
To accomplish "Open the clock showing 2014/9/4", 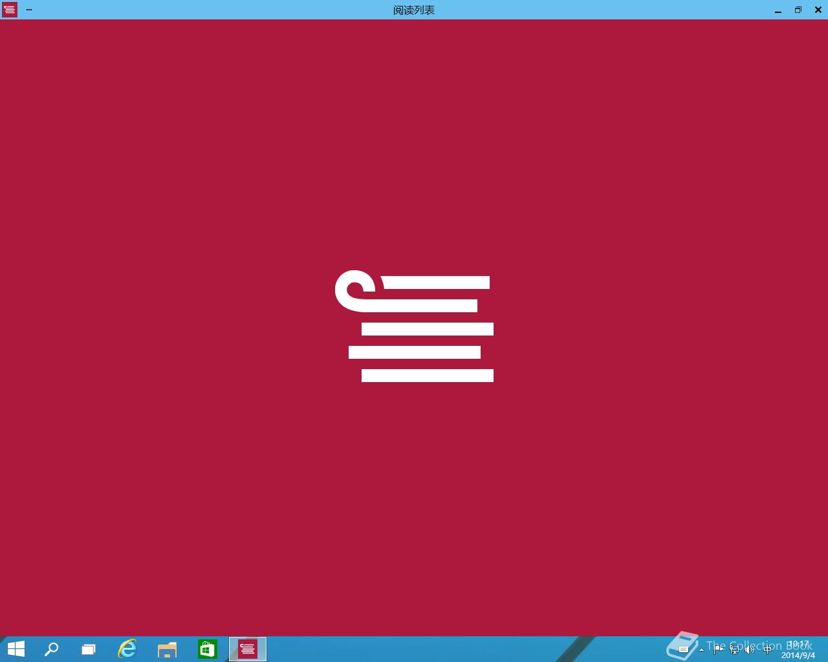I will click(x=798, y=650).
